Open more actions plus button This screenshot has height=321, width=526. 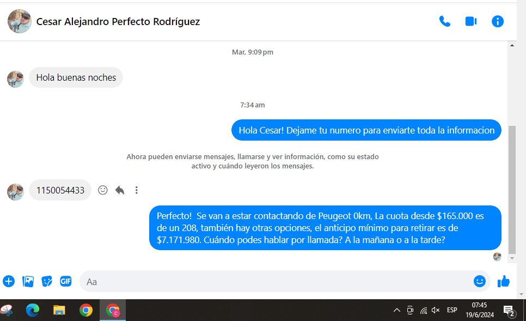9,281
